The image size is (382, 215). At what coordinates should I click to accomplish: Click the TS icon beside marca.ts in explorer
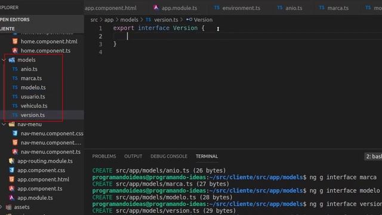tap(15, 78)
